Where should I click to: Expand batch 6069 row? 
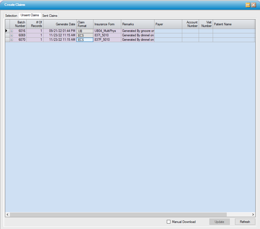tap(12, 36)
